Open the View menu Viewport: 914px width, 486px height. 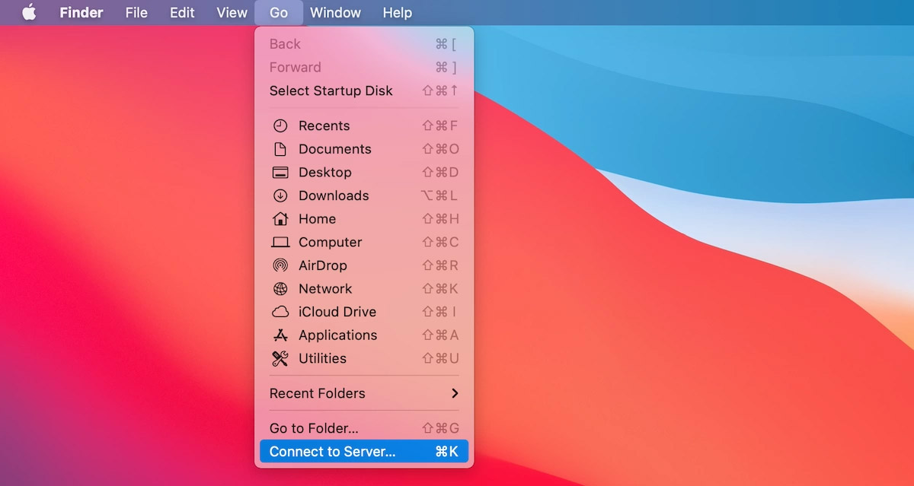[232, 13]
